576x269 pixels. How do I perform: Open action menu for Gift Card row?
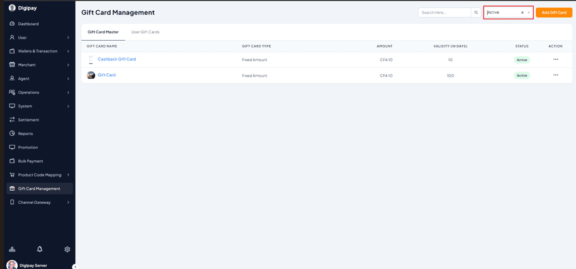pyautogui.click(x=556, y=75)
